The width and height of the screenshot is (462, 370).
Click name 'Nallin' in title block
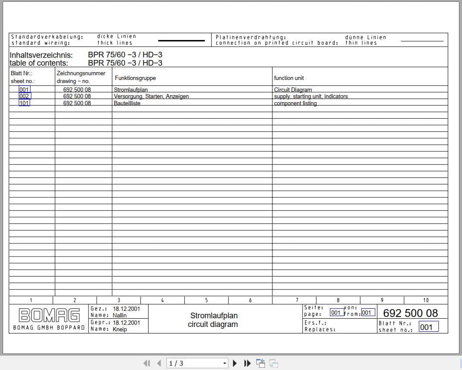click(119, 315)
